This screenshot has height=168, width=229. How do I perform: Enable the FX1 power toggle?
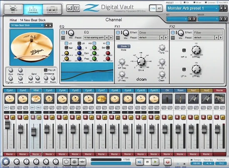(x=118, y=33)
